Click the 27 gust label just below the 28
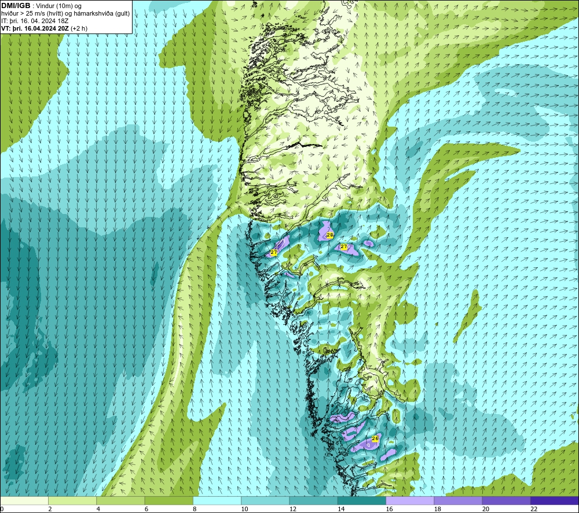 pos(344,247)
